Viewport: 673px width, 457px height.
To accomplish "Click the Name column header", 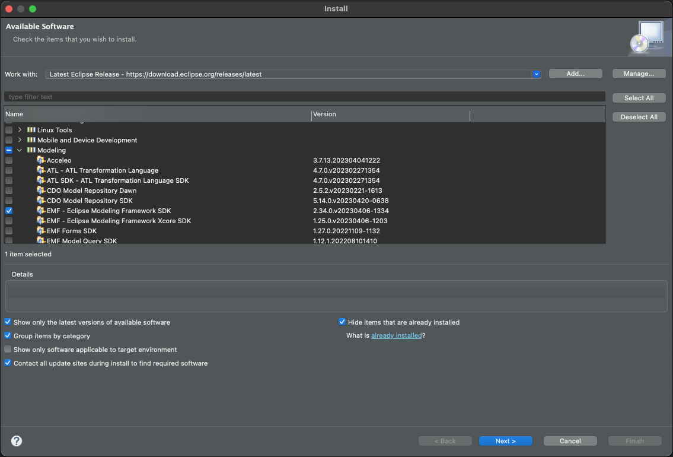I will click(x=13, y=114).
